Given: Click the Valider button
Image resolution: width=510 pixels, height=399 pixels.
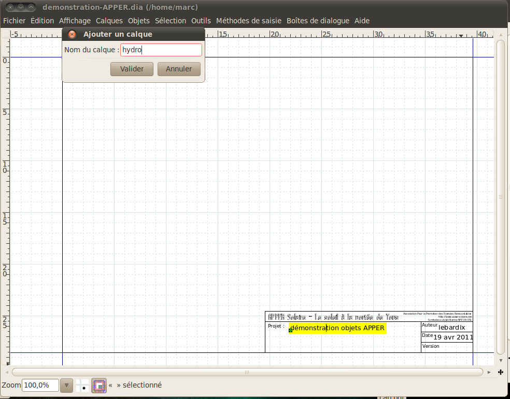Looking at the screenshot, I should [132, 69].
